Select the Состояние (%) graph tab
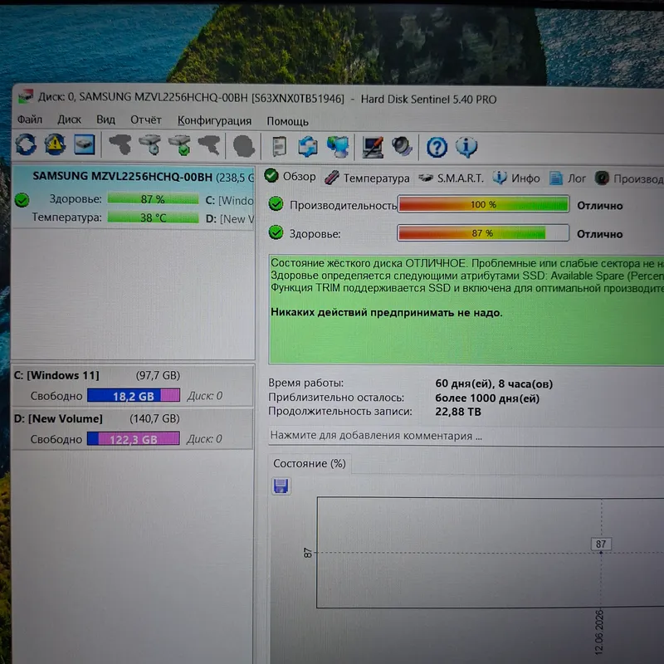664x664 pixels. coord(309,463)
